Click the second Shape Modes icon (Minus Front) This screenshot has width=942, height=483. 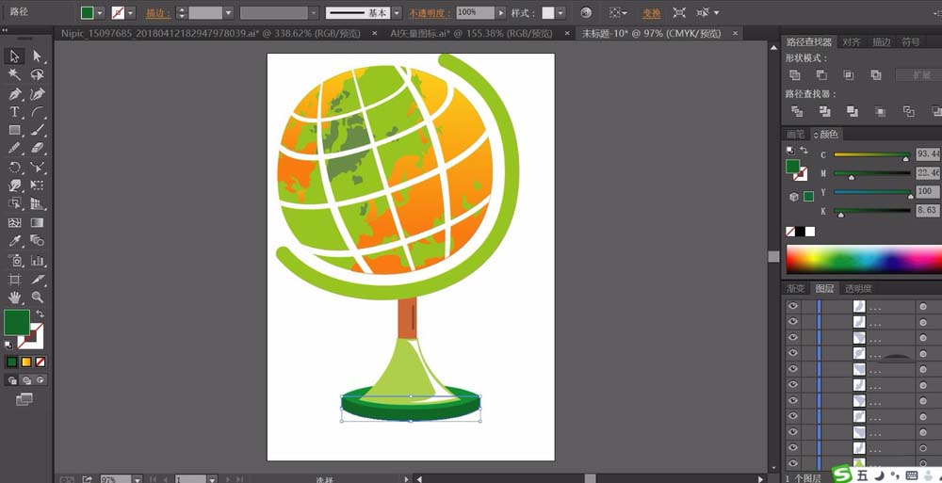click(821, 75)
